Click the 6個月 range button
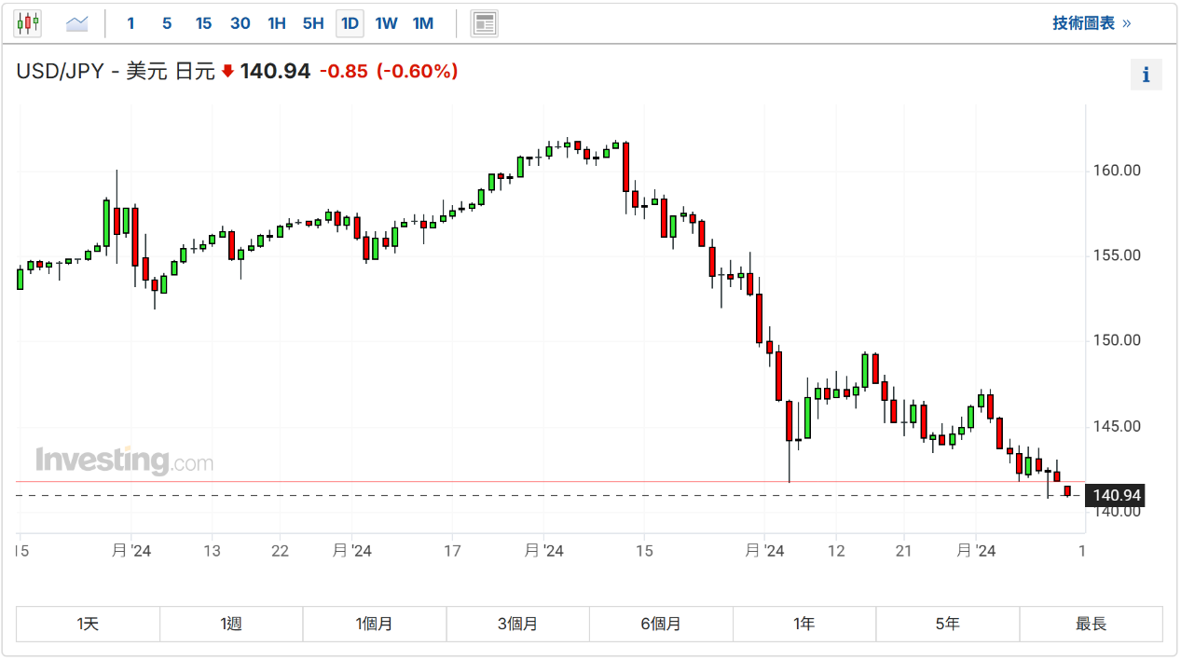This screenshot has height=660, width=1181. 661,624
